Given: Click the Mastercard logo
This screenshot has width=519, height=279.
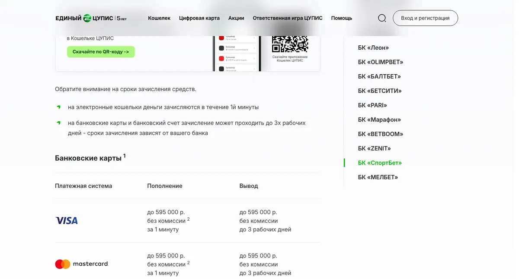Looking at the screenshot, I should click(81, 264).
